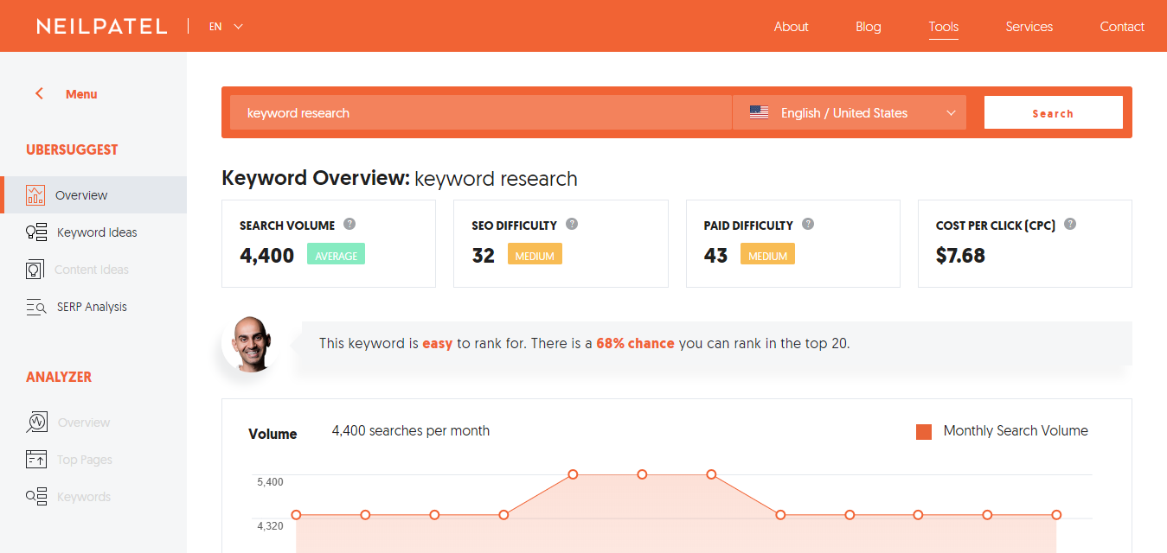Open the Tools menu item

944,27
